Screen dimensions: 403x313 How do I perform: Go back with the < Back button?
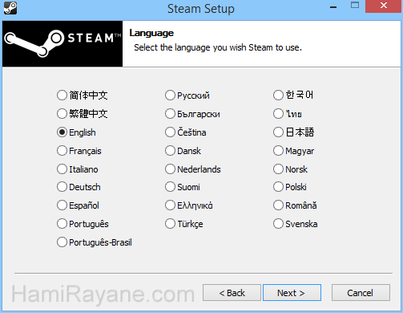232,293
